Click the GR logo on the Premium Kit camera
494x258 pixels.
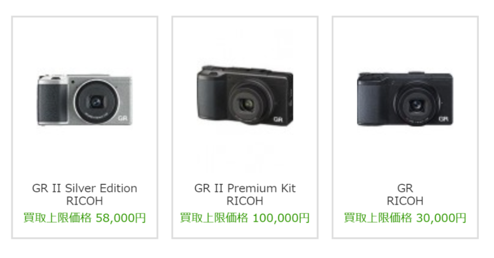(x=278, y=119)
